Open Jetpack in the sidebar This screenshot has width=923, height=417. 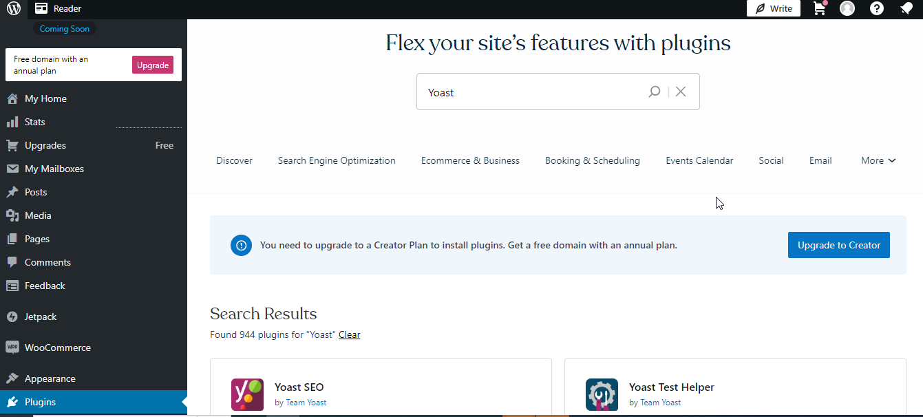94,317
